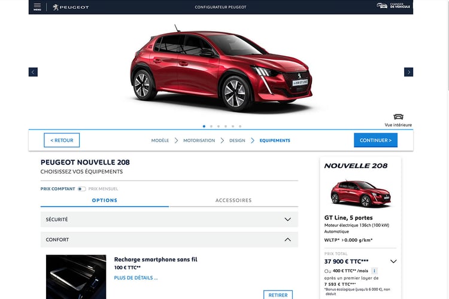Show next car image with right arrow
Screen dimensions: 449x299
pyautogui.click(x=408, y=72)
